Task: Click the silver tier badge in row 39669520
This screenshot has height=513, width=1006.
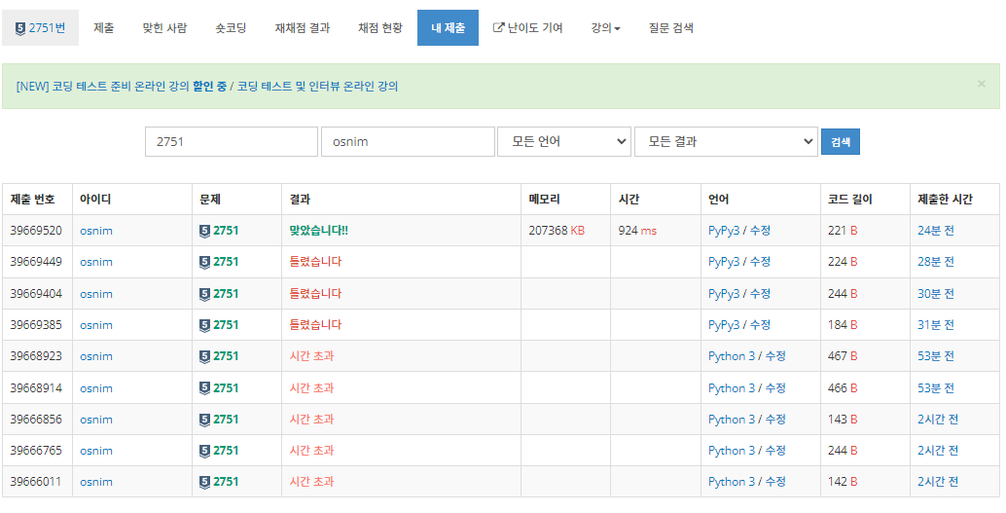Action: [204, 231]
